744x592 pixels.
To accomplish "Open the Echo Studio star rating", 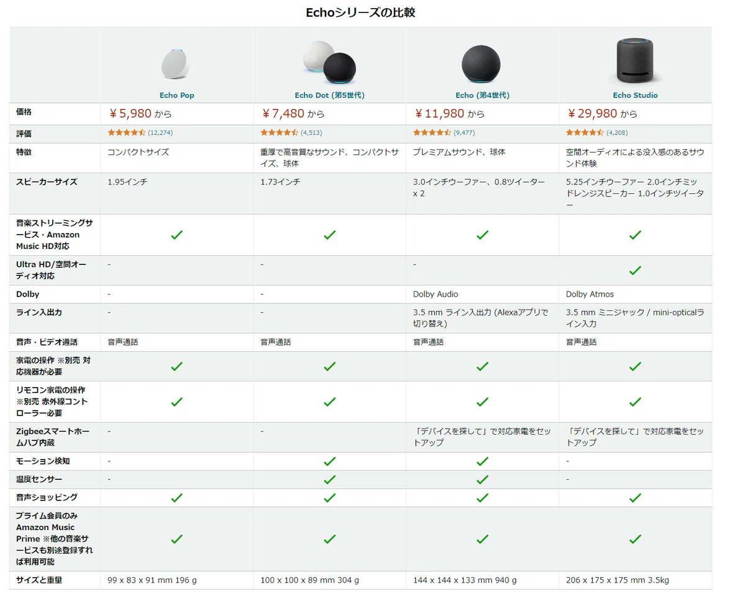I will (585, 133).
